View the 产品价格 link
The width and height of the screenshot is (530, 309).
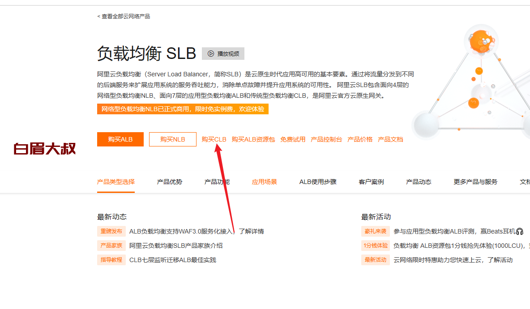pyautogui.click(x=360, y=139)
